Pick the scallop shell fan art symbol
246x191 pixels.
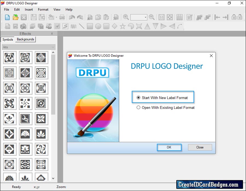(x=25, y=134)
